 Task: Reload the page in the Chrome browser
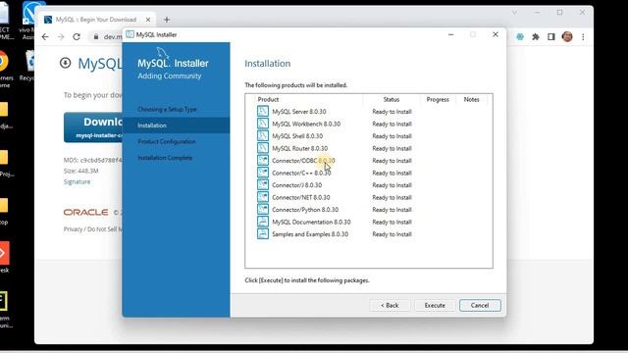pos(77,37)
